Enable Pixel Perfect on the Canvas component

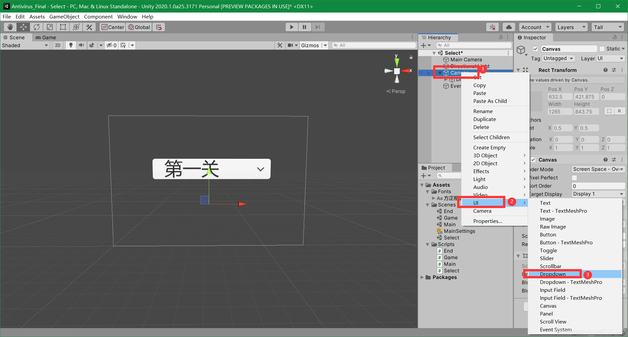click(574, 177)
